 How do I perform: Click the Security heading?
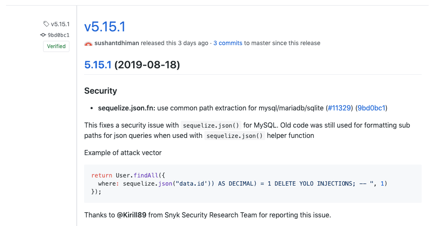click(101, 91)
